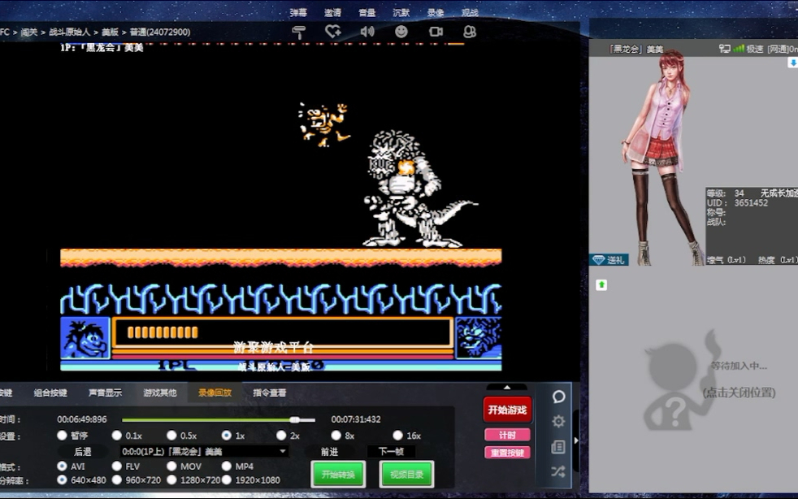The height and width of the screenshot is (499, 798).
Task: Switch to the 组合按键 tab
Action: (50, 393)
